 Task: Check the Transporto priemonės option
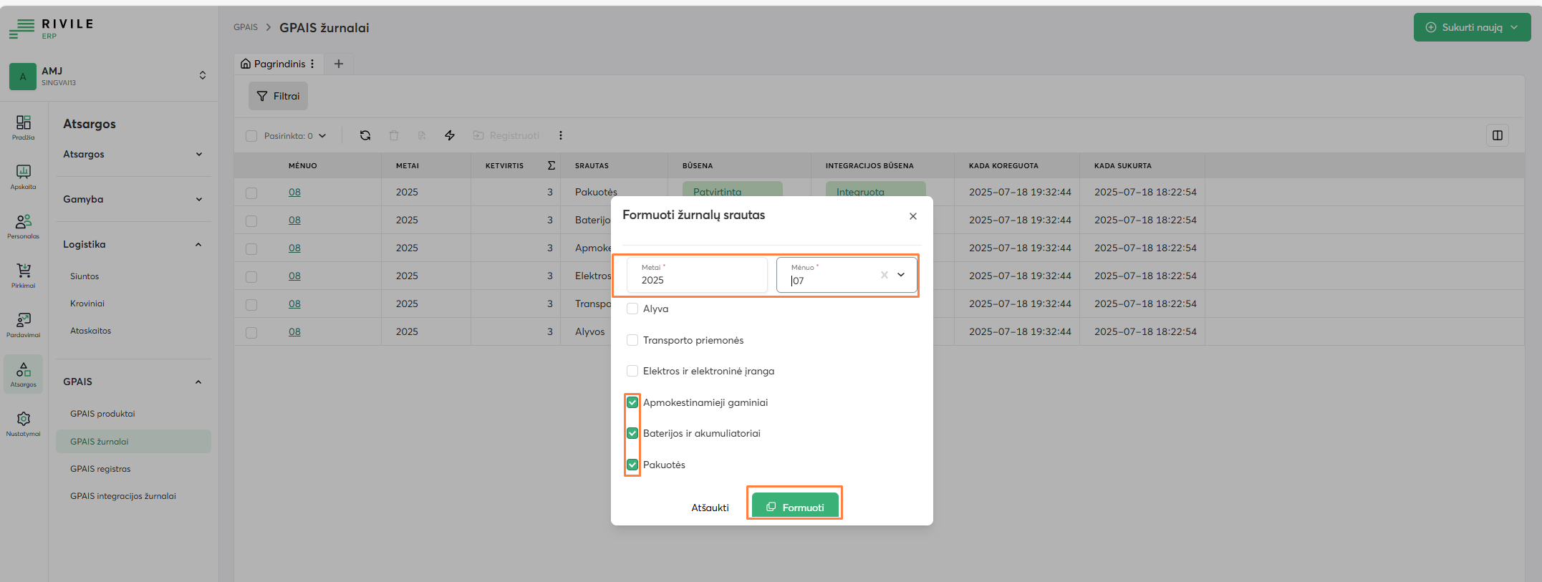point(632,340)
